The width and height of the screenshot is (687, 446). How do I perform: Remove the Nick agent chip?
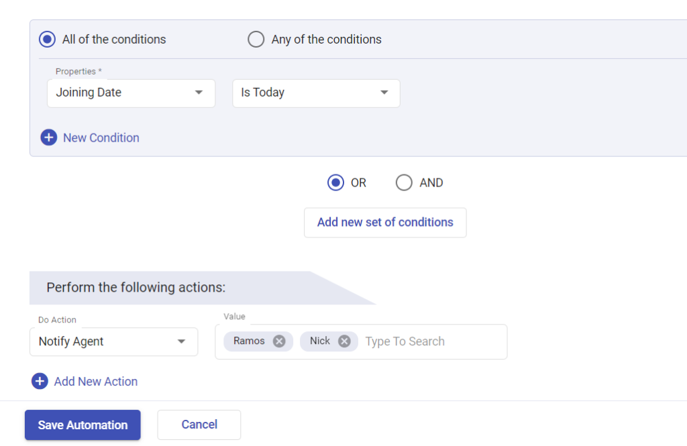(x=344, y=341)
